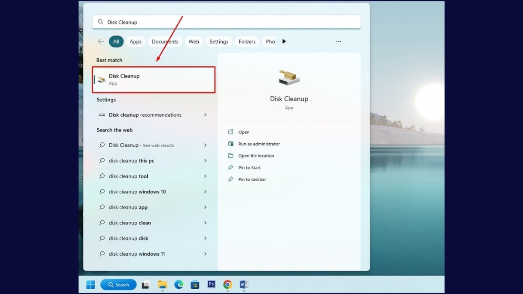Open Disk Cleanup - See web results
Screen dimensions: 523x294
pos(153,145)
